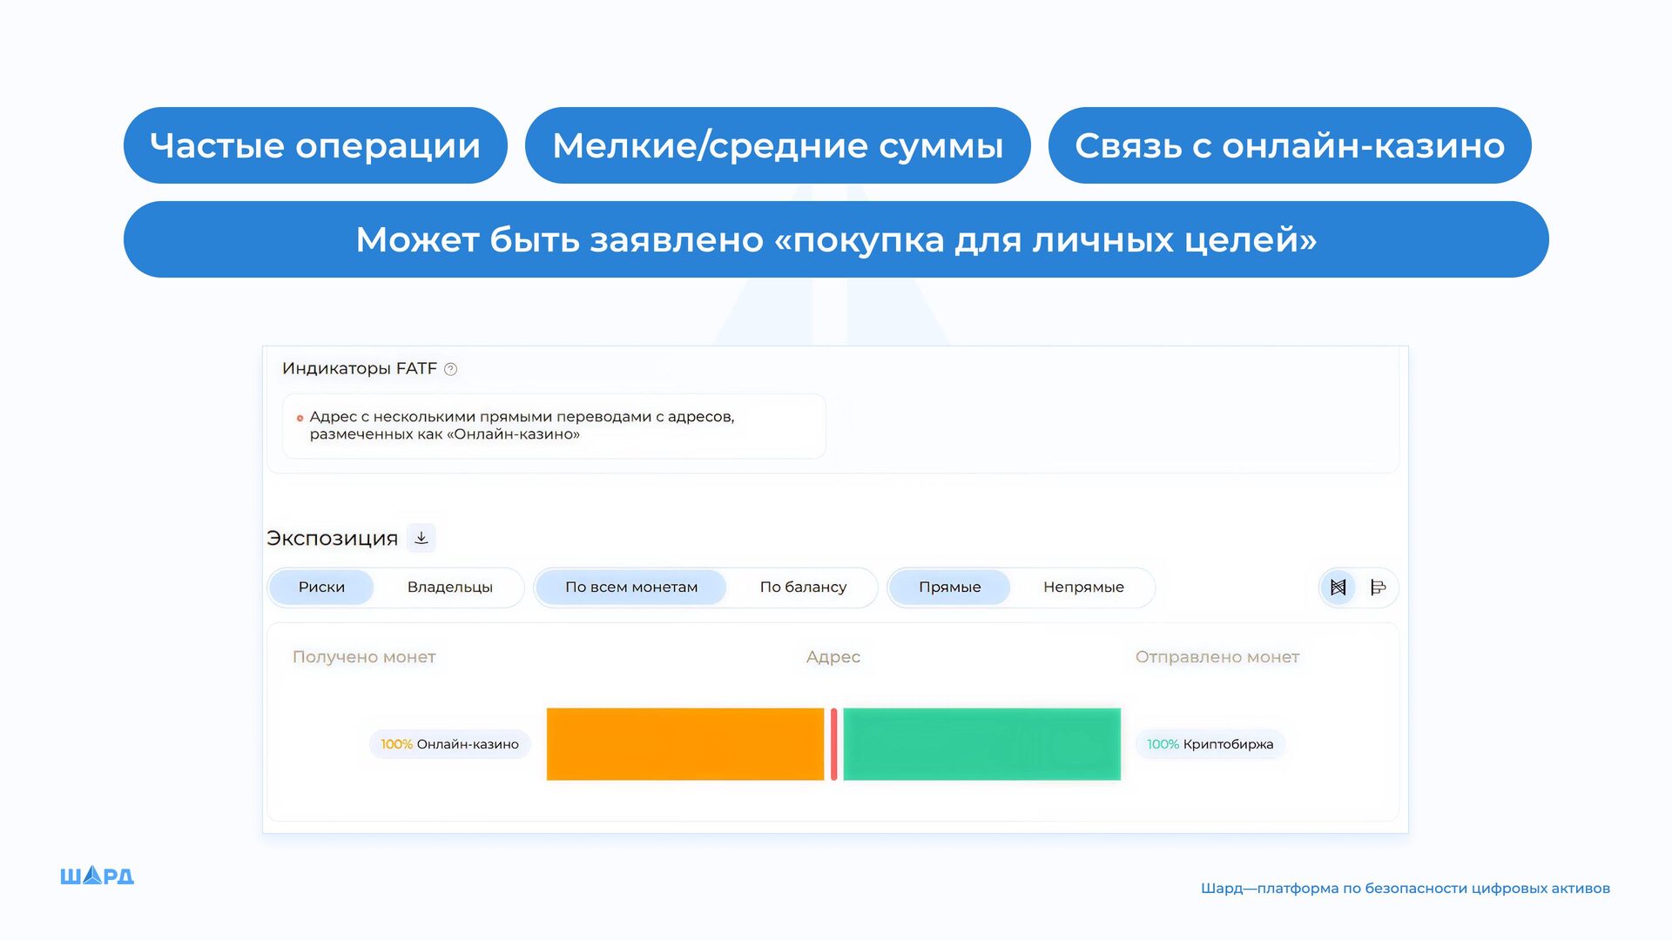This screenshot has height=940, width=1672.
Task: Click the red address marker in the center
Action: click(833, 744)
